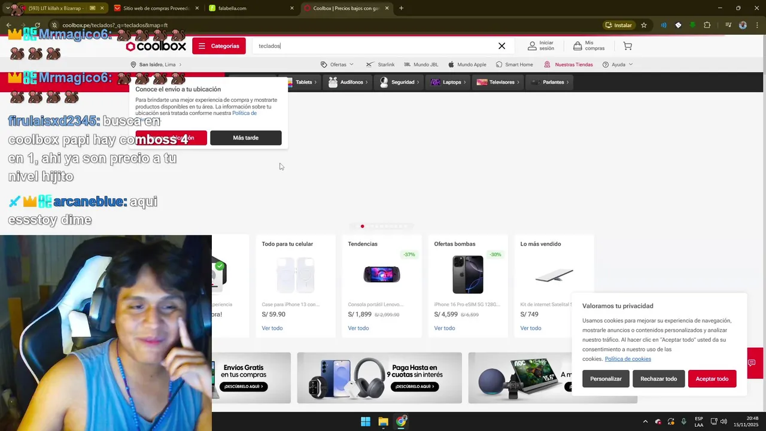Viewport: 766px width, 431px height.
Task: Click Descúbrelo aquí on cuotas banner
Action: coord(415,387)
